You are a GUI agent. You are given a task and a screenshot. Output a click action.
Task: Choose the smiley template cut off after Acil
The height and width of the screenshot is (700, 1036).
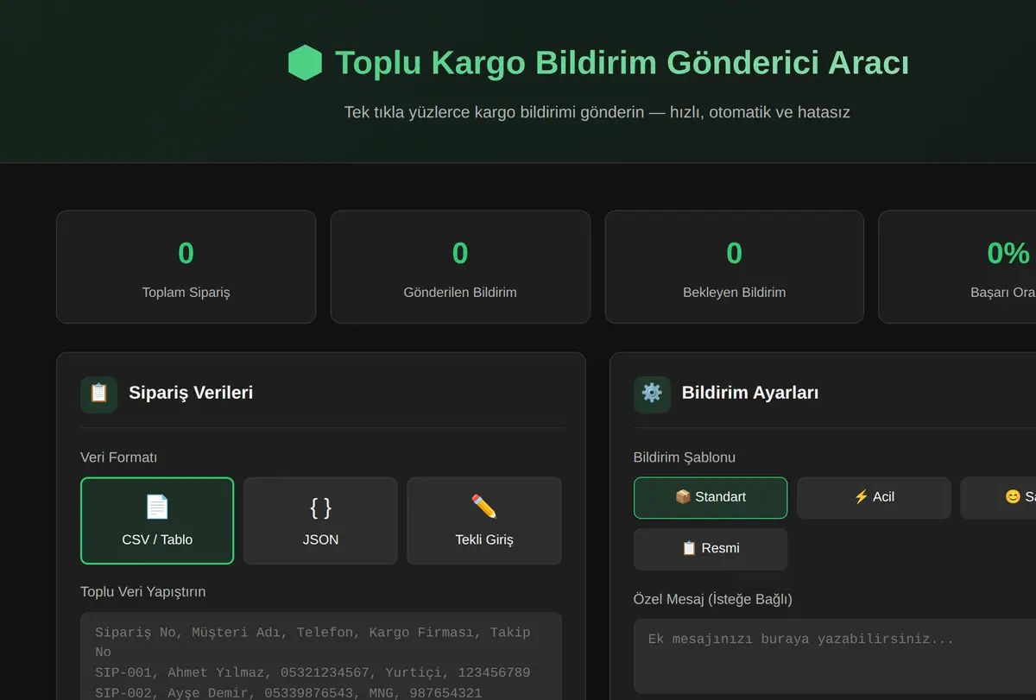tap(999, 497)
